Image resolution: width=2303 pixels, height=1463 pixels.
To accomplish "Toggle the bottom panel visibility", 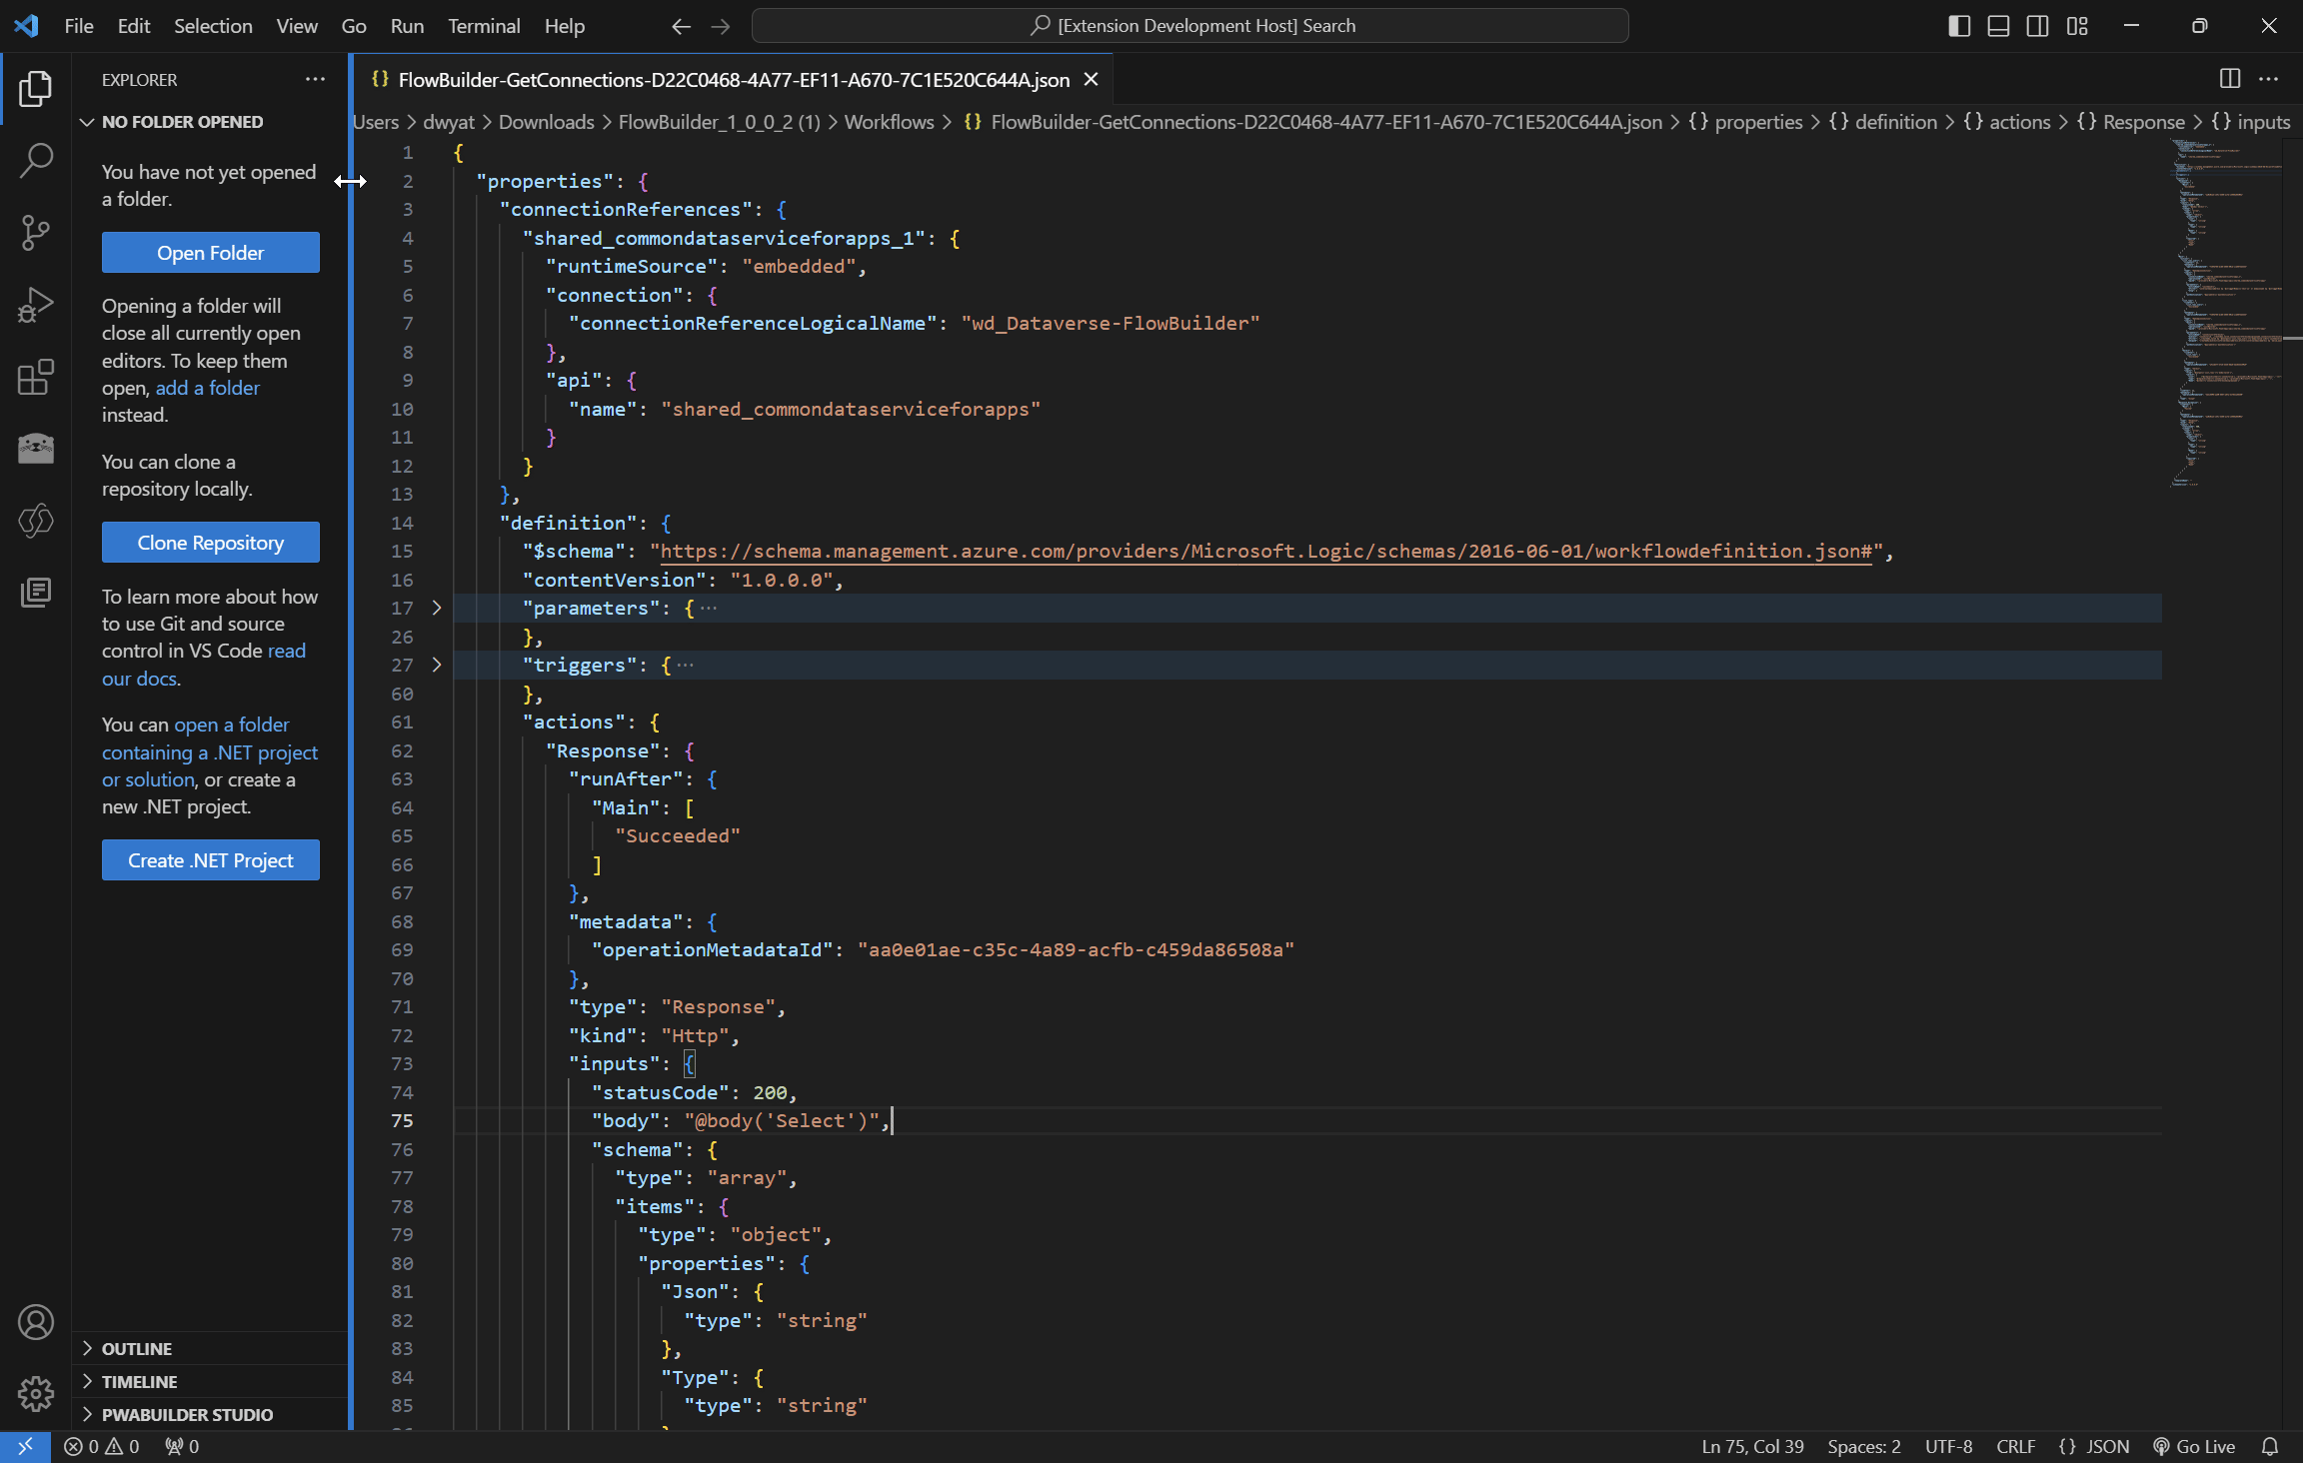I will click(x=1997, y=25).
